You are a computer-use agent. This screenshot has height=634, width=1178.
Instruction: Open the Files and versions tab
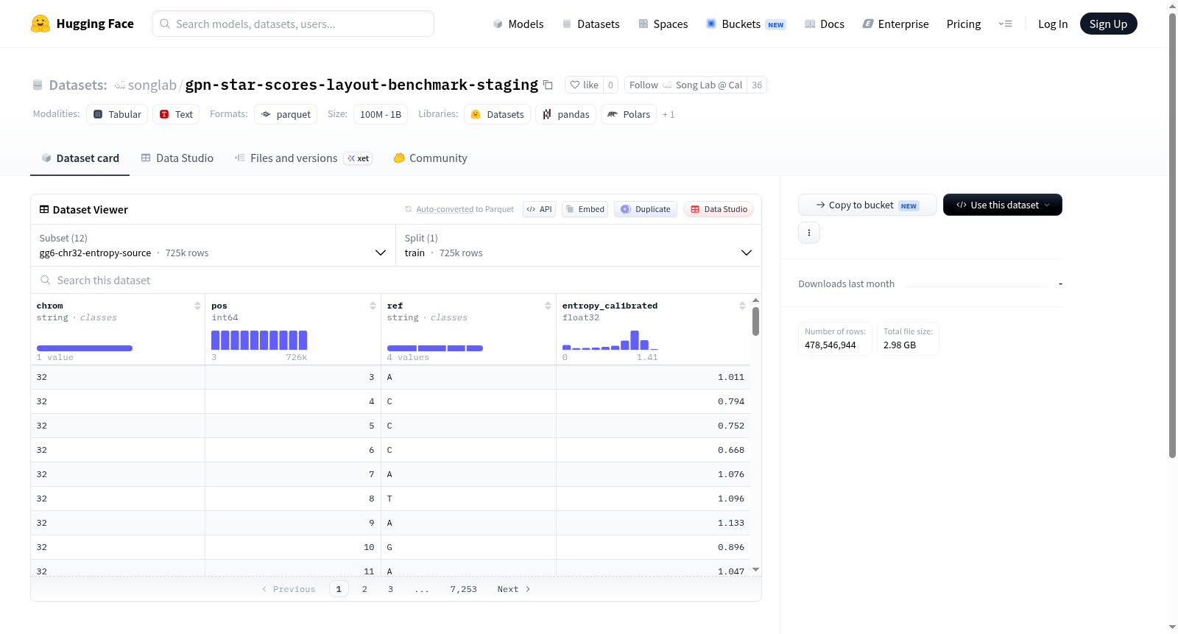(x=303, y=158)
